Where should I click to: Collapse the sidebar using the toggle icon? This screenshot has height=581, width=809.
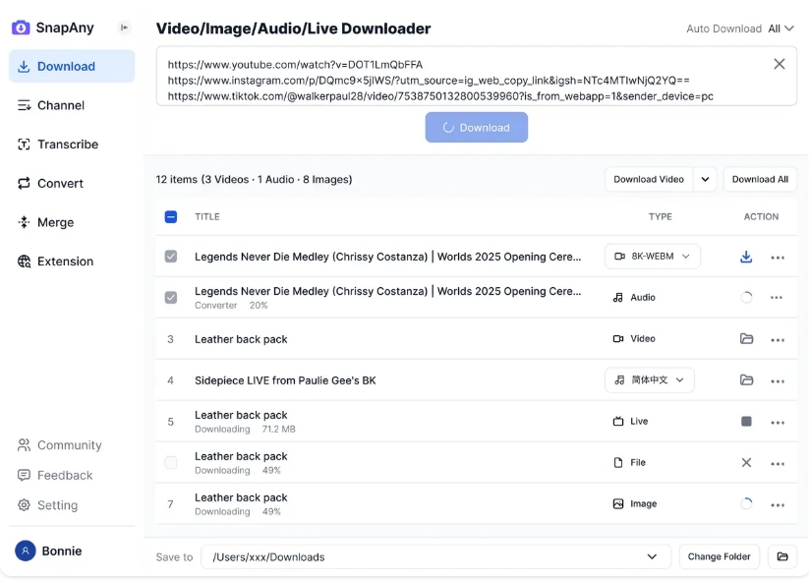point(124,28)
